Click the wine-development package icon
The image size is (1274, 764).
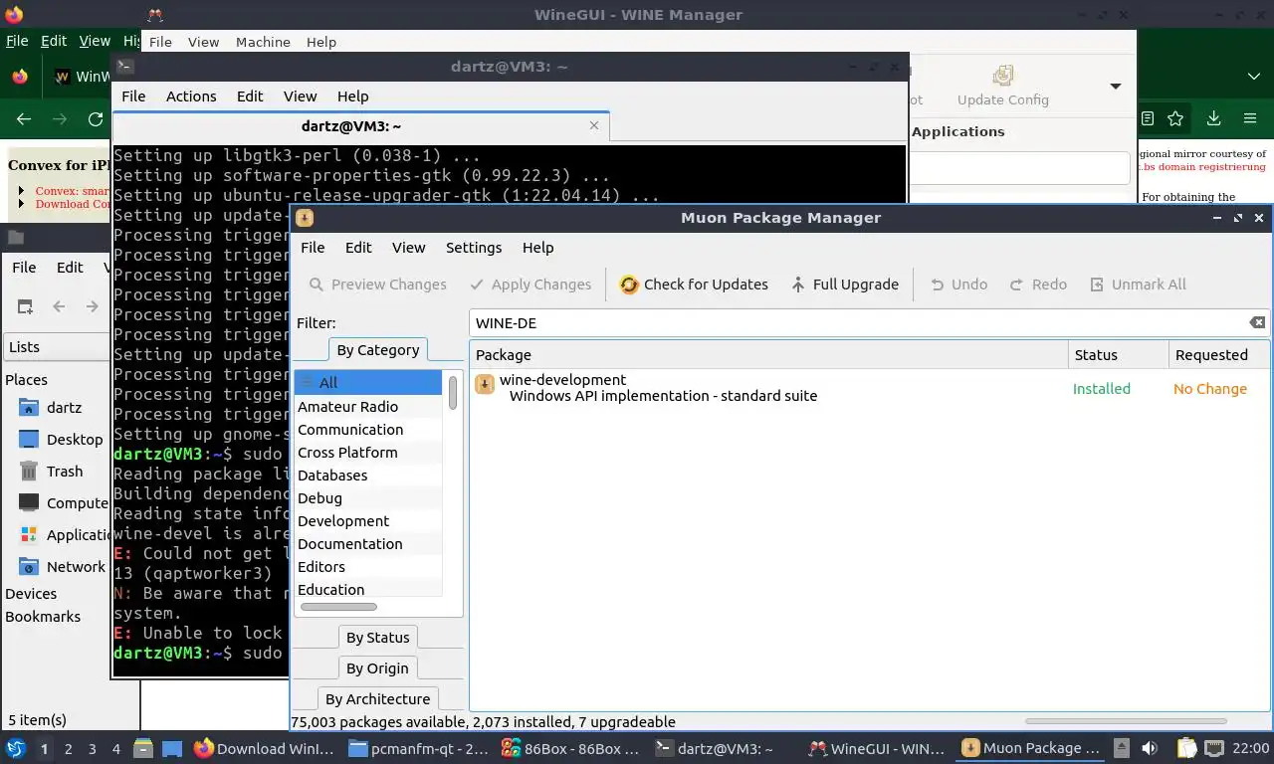point(485,384)
